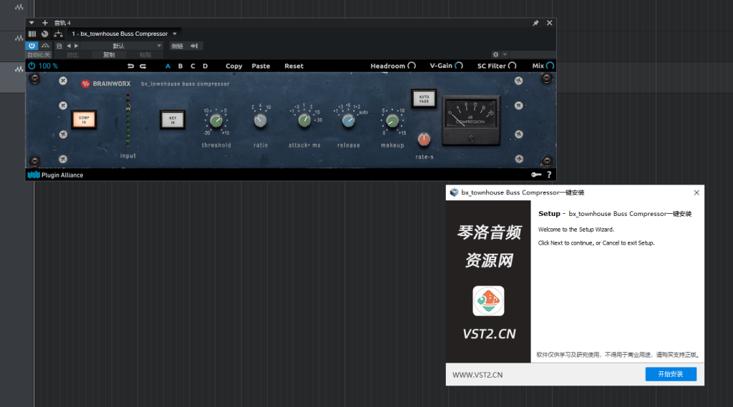Open the bx_townhouse plugin selector dropdown
The width and height of the screenshot is (733, 407).
[124, 34]
